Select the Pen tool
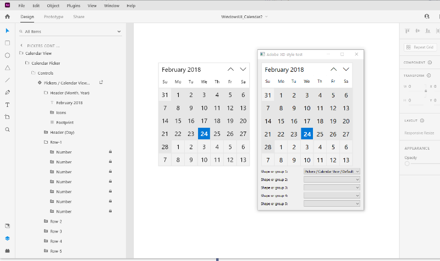 pyautogui.click(x=7, y=92)
